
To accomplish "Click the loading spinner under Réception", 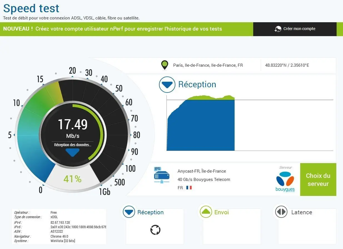I will pyautogui.click(x=155, y=230).
